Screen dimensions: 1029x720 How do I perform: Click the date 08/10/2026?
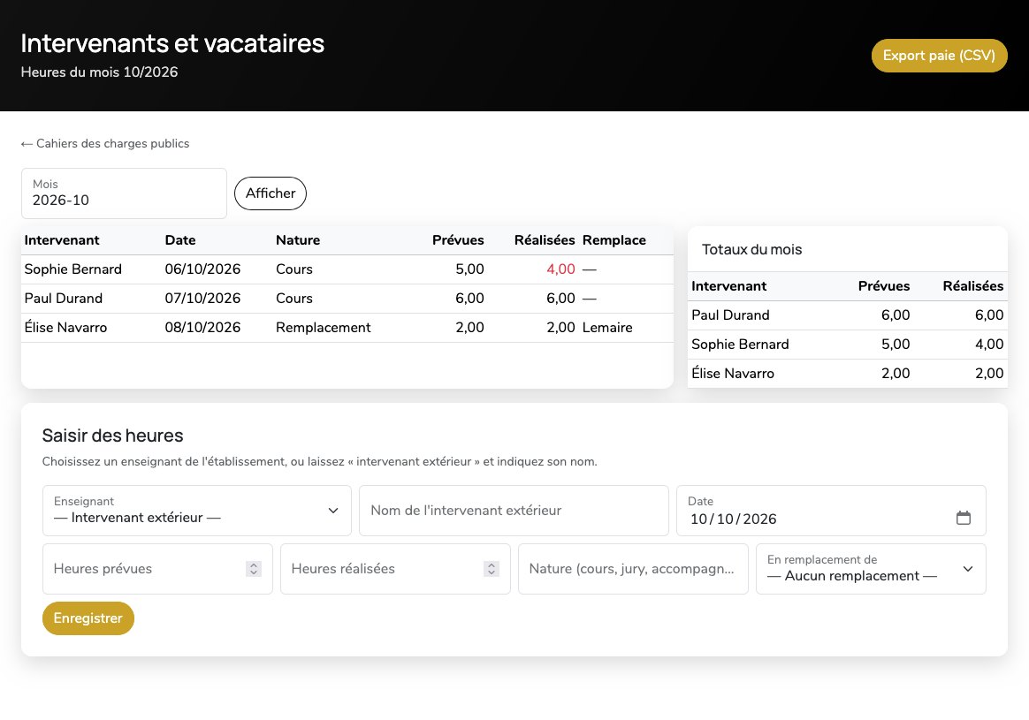click(x=202, y=327)
